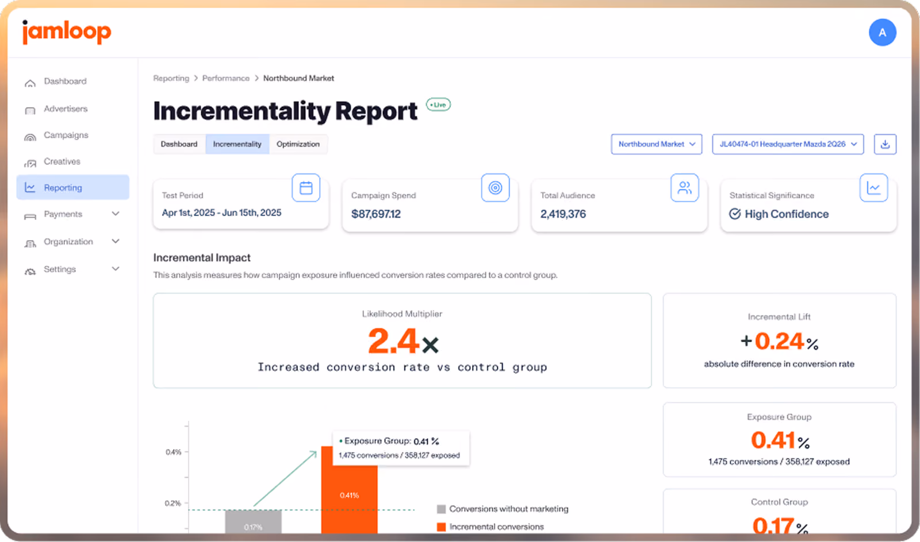Open Dashboard from the sidebar
This screenshot has height=542, width=920.
coord(65,81)
